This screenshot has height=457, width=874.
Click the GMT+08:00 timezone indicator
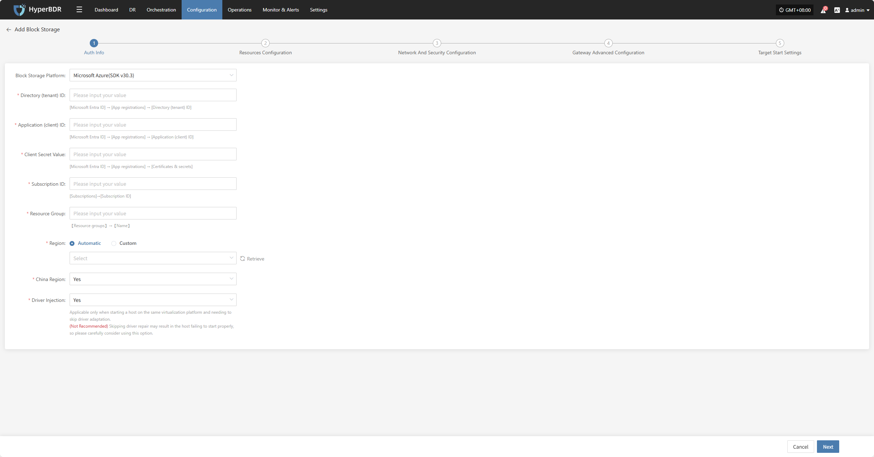(x=795, y=10)
